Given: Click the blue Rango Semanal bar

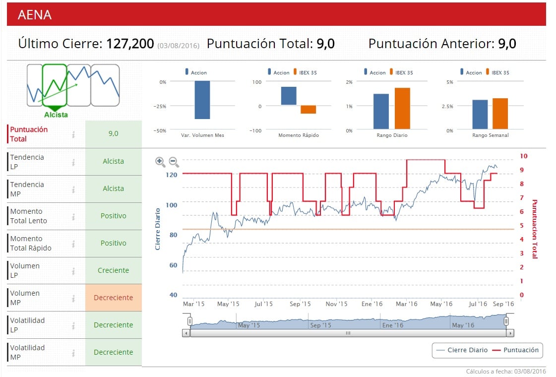Looking at the screenshot, I should coord(480,114).
